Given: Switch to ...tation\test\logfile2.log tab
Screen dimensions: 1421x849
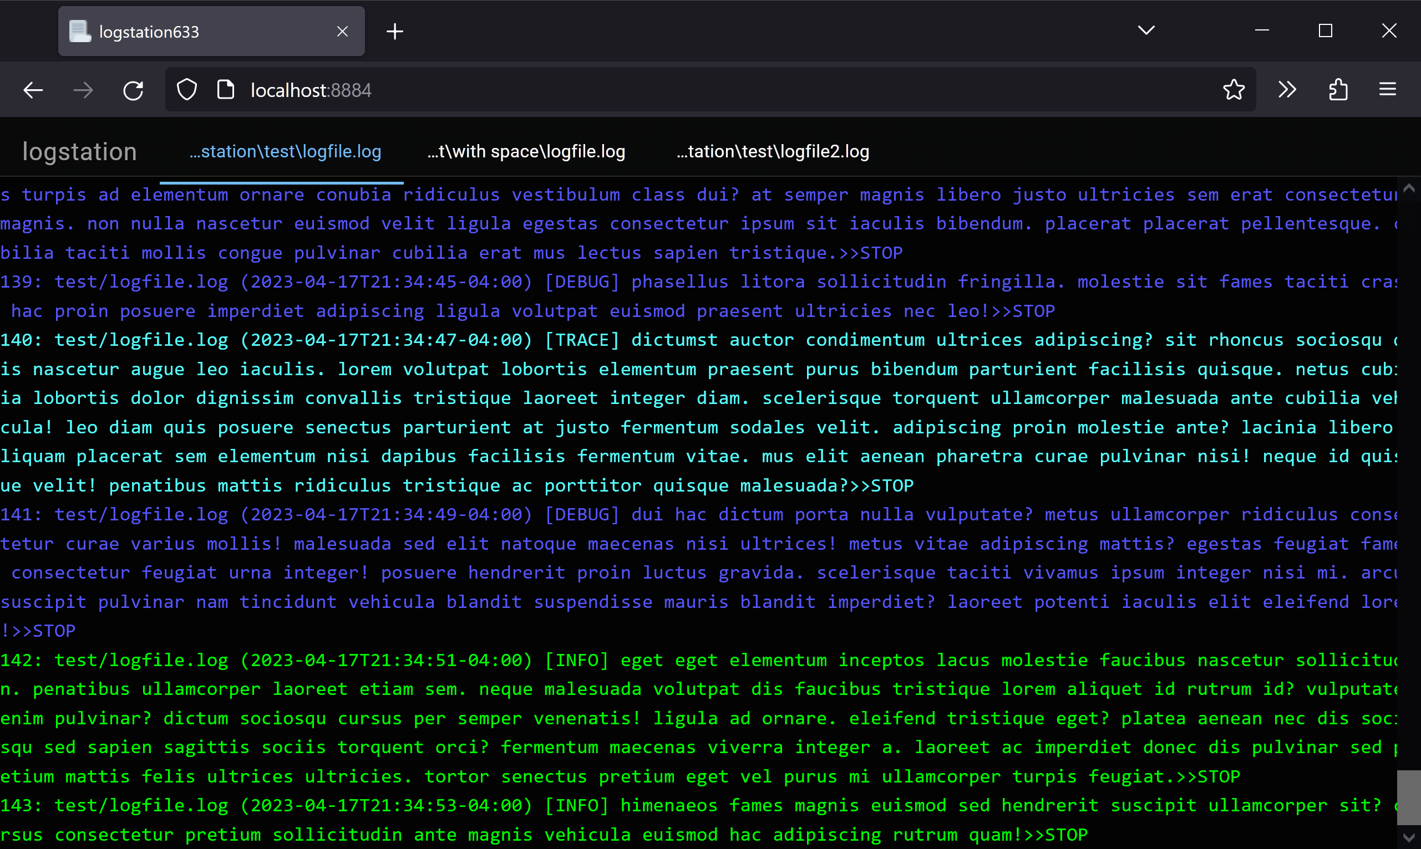Looking at the screenshot, I should [x=773, y=152].
